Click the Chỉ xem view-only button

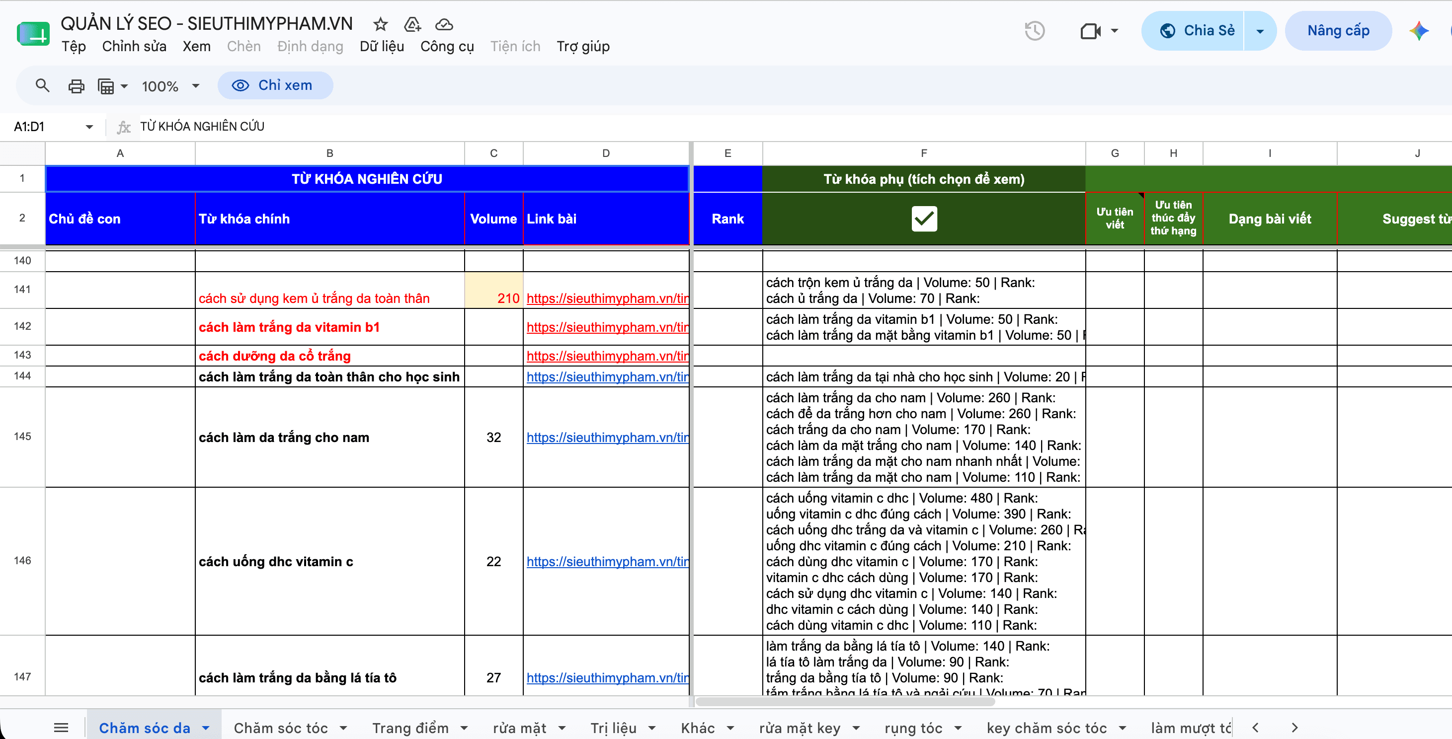point(275,85)
